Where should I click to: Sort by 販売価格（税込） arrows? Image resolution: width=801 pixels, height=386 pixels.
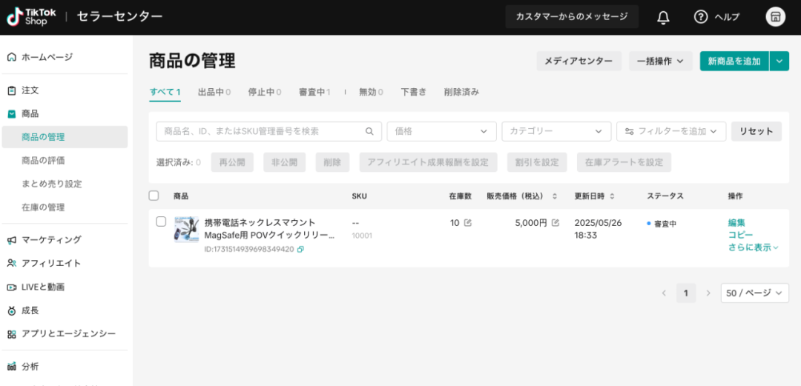point(554,196)
